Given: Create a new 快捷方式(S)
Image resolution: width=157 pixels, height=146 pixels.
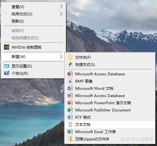Looking at the screenshot, I should [110, 65].
